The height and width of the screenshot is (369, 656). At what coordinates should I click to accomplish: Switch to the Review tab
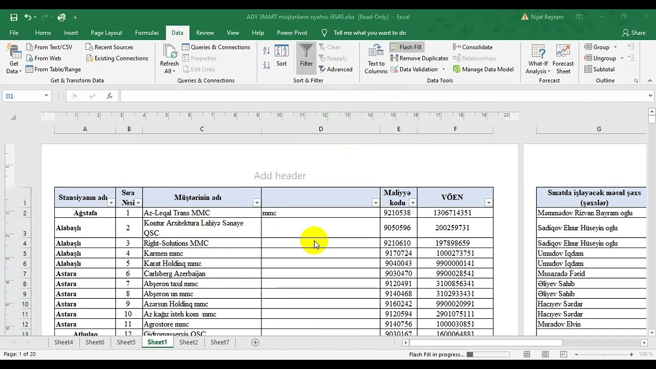point(205,33)
